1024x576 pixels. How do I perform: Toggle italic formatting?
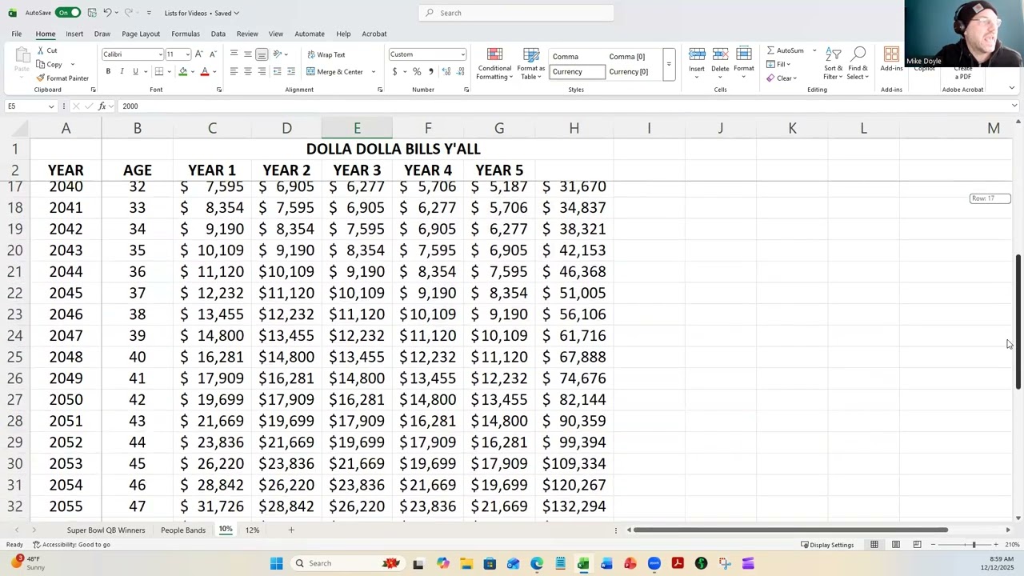pos(122,71)
